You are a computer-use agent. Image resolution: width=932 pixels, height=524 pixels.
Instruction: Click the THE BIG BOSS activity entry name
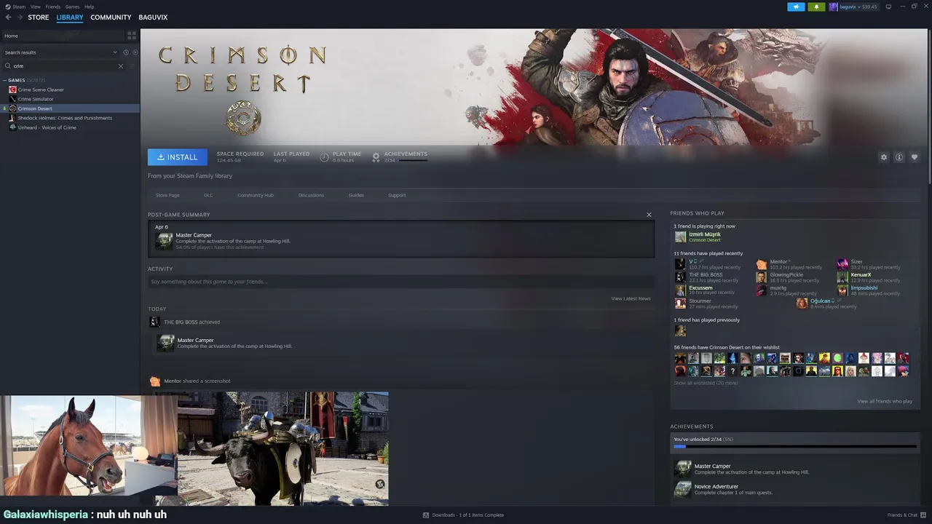pos(181,322)
